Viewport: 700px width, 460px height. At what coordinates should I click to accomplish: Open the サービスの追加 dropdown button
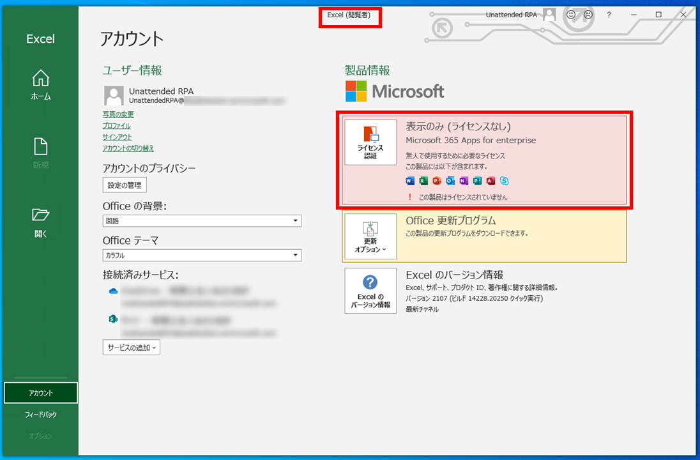pyautogui.click(x=132, y=348)
